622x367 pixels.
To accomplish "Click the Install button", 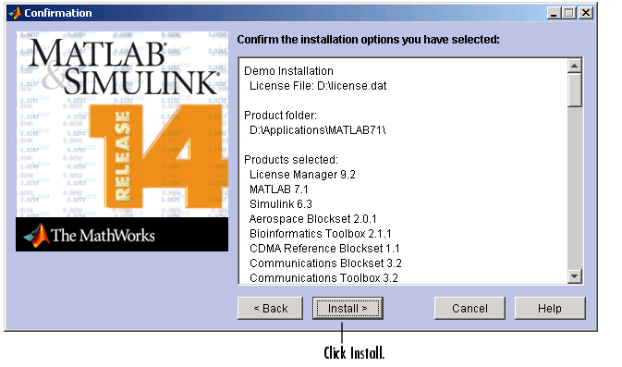I will (348, 308).
